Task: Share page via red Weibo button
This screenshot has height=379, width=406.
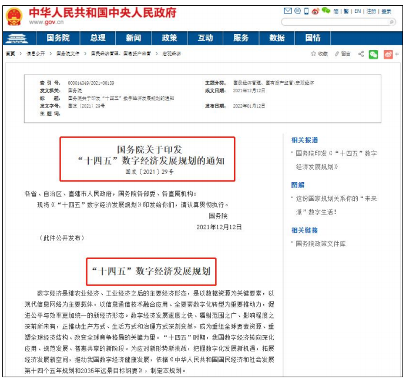Action: coord(388,54)
